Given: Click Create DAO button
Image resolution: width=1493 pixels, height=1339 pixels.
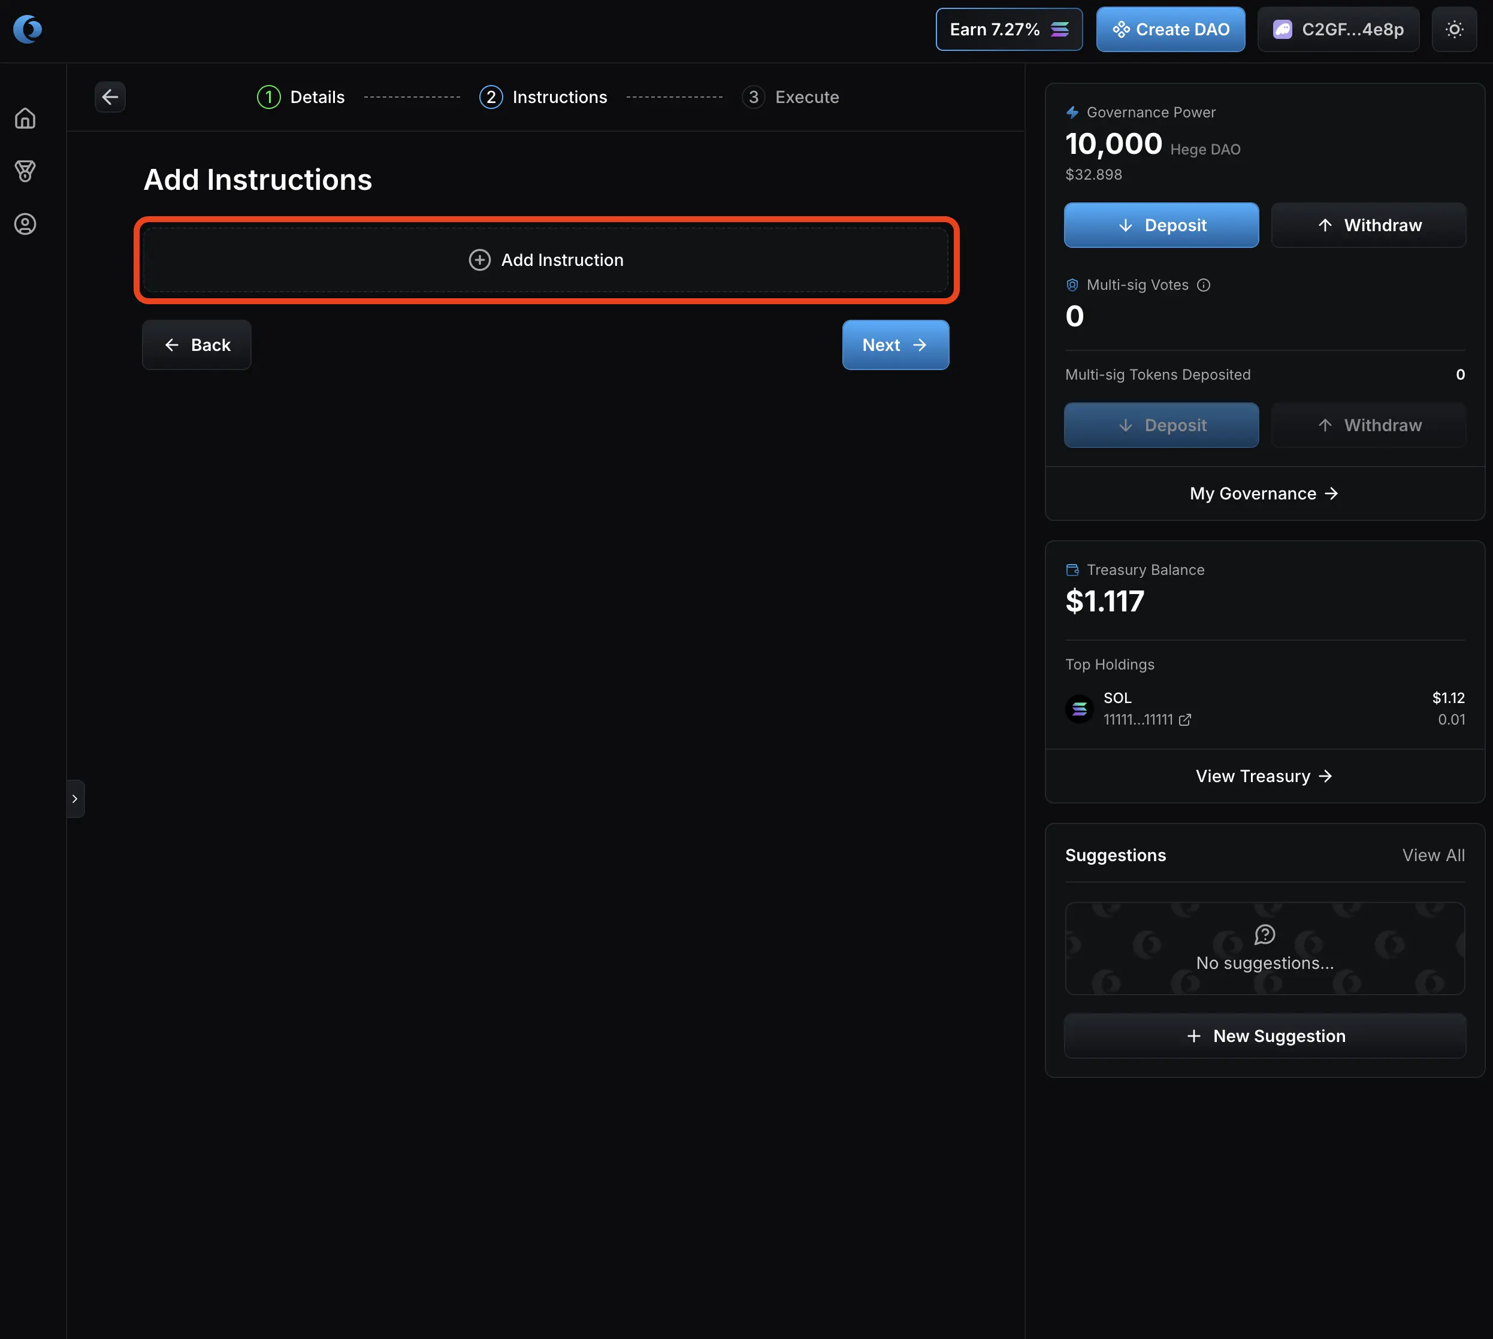Looking at the screenshot, I should click(x=1170, y=29).
